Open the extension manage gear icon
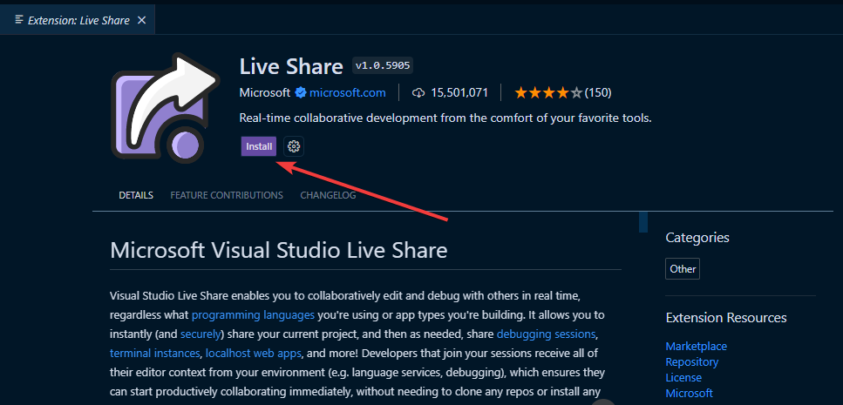 tap(294, 146)
